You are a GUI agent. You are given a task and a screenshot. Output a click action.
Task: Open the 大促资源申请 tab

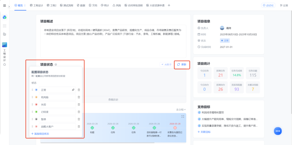[x=155, y=5]
